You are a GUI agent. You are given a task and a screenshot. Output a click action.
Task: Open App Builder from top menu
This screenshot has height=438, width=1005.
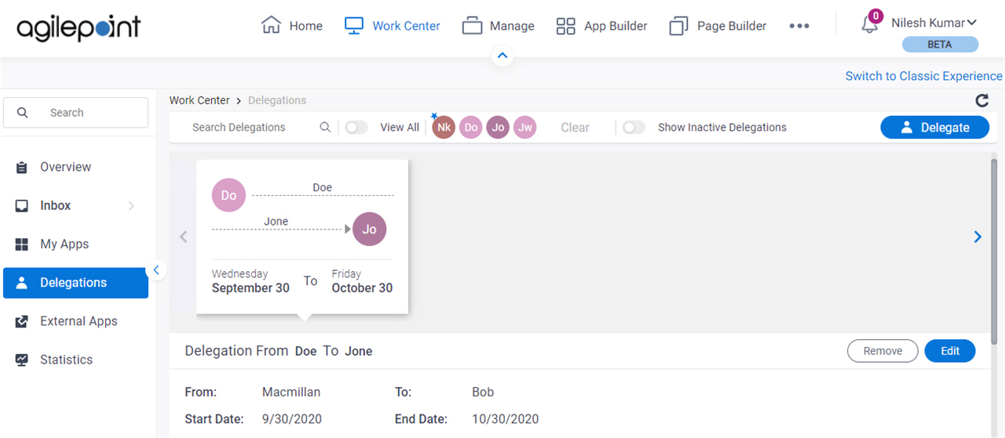(x=601, y=26)
